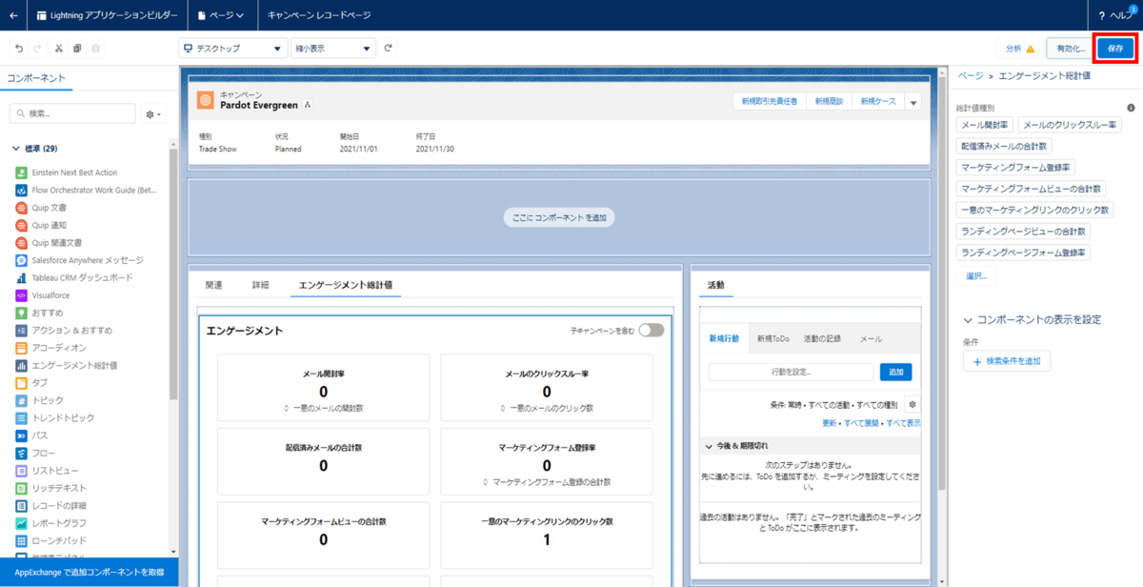Click the refresh canvas icon
This screenshot has width=1143, height=587.
click(x=388, y=48)
